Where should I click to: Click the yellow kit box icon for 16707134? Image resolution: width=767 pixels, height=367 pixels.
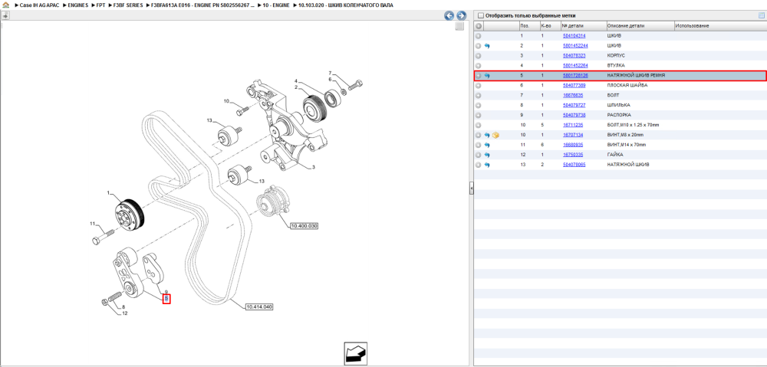point(495,135)
